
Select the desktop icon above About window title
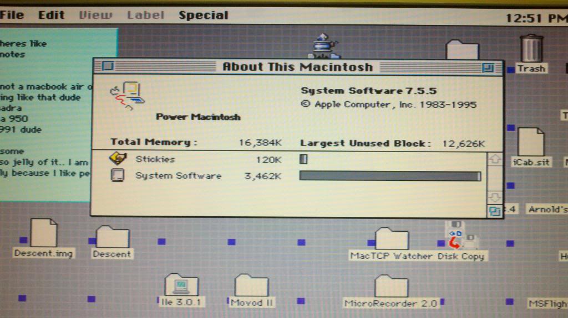click(324, 46)
